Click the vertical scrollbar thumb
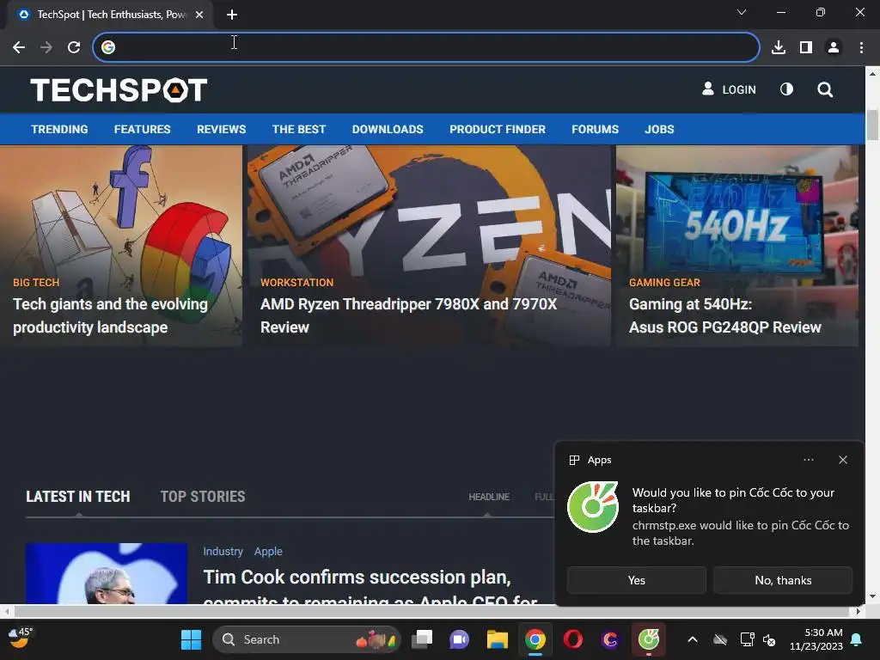Viewport: 880px width, 660px height. 872,125
